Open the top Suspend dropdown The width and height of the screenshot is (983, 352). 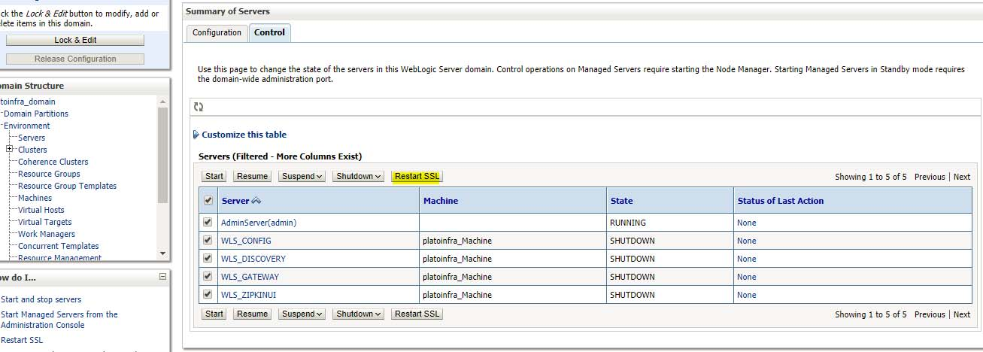[302, 176]
